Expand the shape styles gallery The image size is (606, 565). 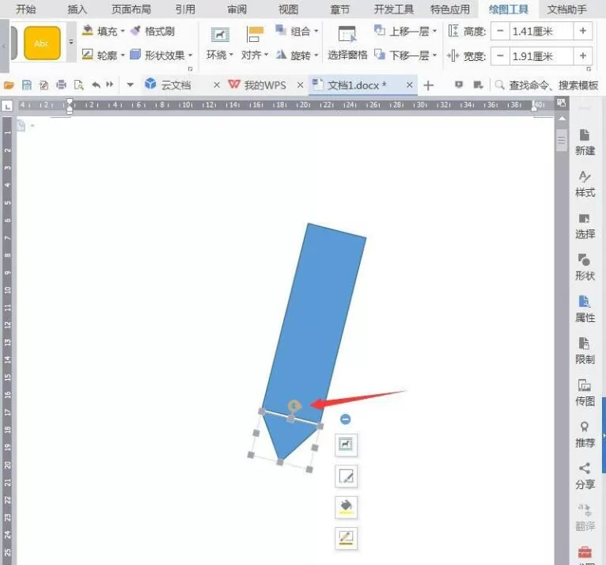[x=71, y=42]
